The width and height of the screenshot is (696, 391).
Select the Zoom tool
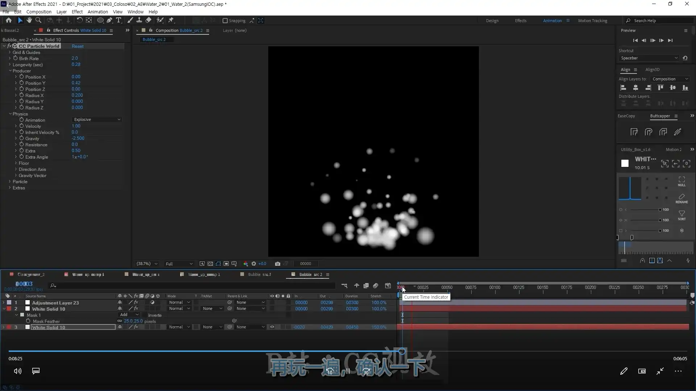38,20
